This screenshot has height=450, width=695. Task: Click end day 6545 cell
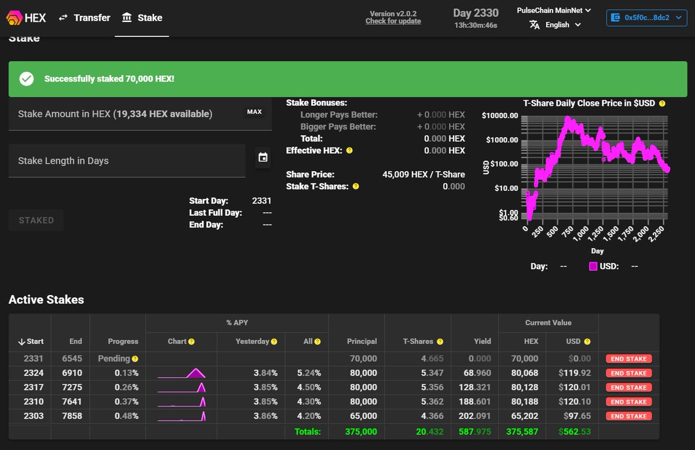[x=73, y=359]
